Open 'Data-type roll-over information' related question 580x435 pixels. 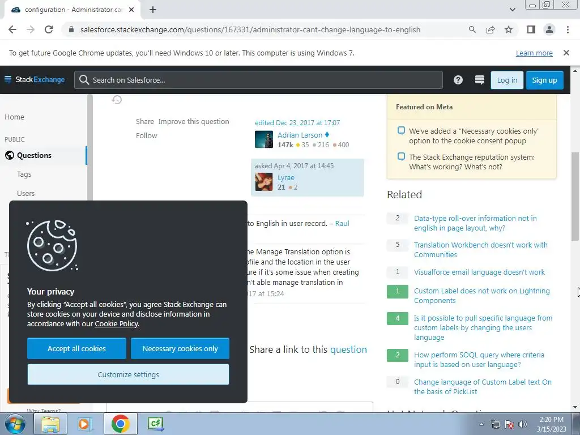(475, 223)
